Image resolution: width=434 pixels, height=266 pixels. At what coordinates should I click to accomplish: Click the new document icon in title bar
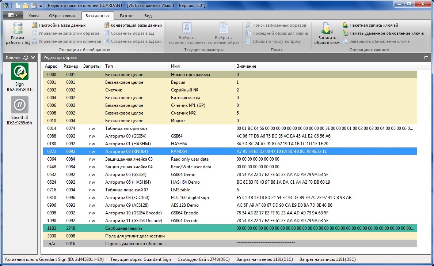click(18, 5)
